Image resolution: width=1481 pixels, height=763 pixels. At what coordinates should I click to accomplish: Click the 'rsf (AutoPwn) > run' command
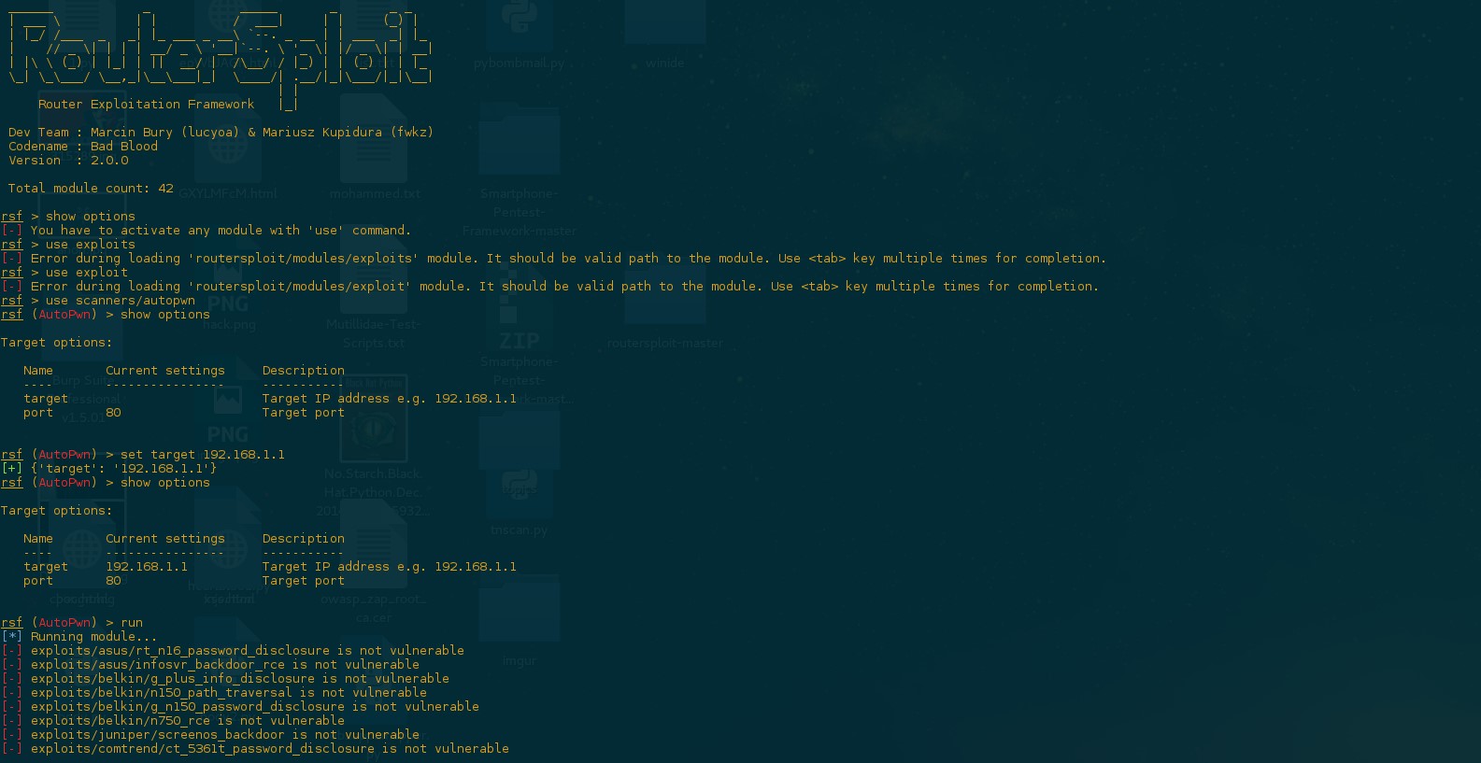[x=72, y=623]
